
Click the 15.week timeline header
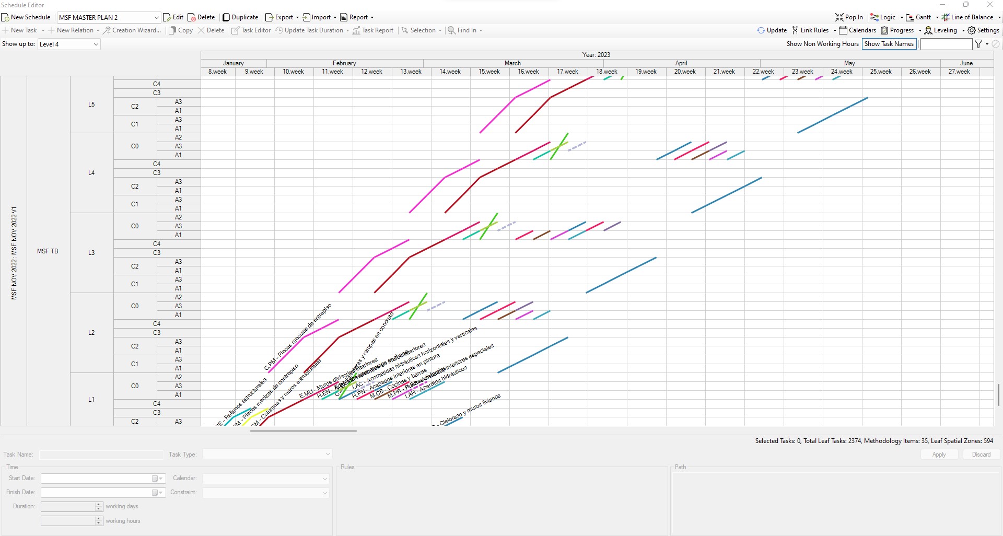489,72
